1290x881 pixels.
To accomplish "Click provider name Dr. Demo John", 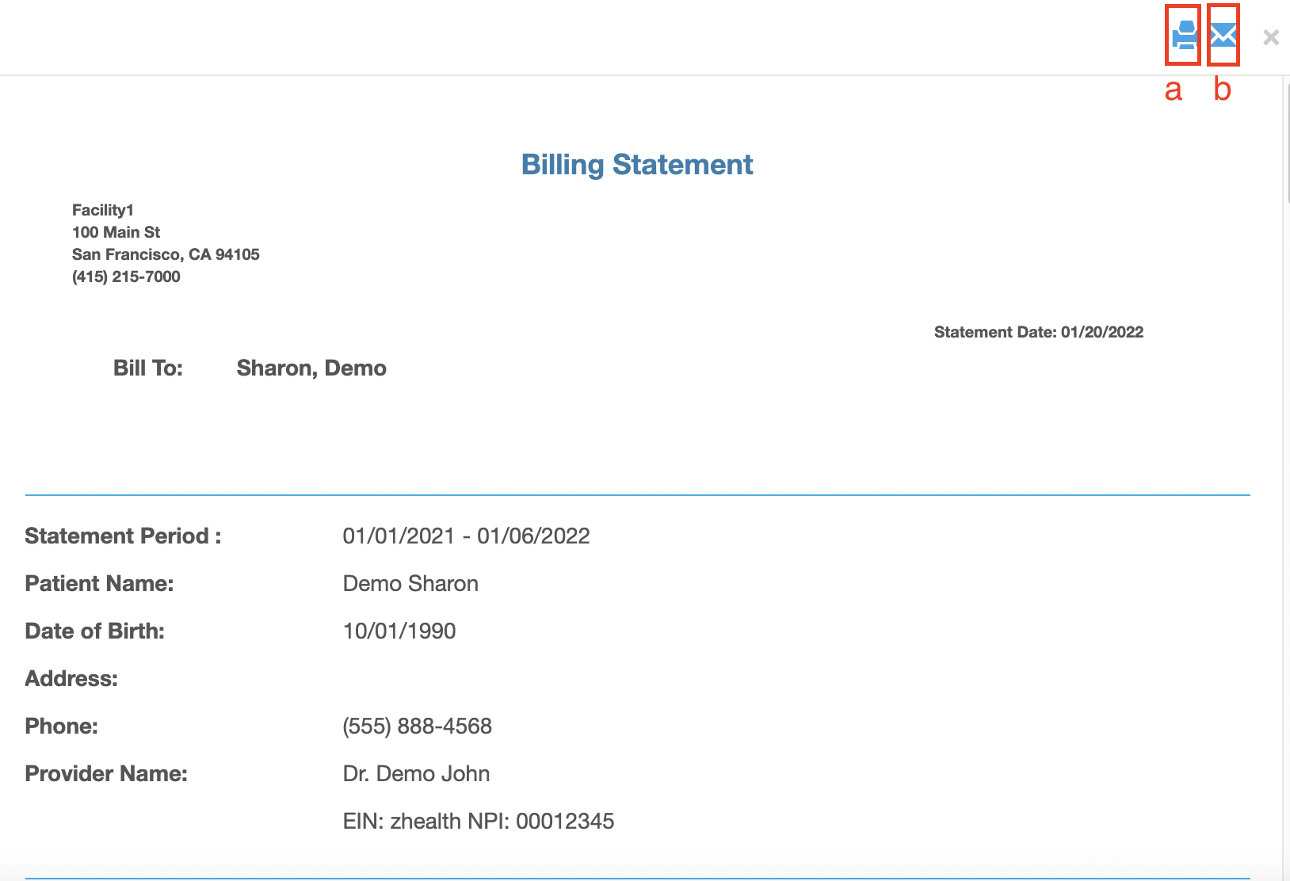I will click(x=416, y=774).
